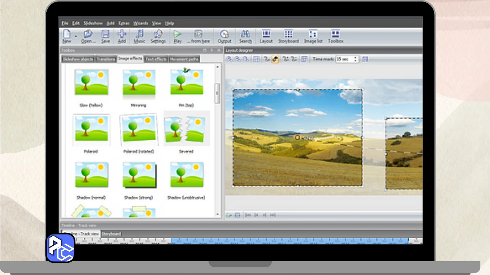Viewport: 490px width, 275px height.
Task: Increase the Time mark spinner value
Action: pyautogui.click(x=356, y=58)
